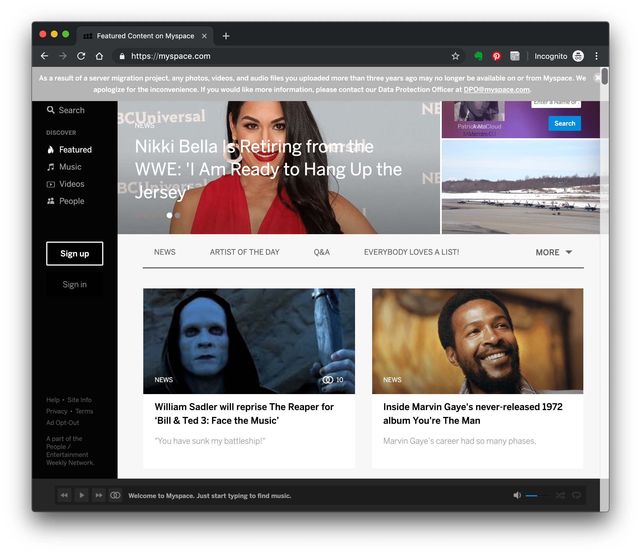
Task: Switch to EVERYBODY LOVES A LIST! tab
Action: (x=412, y=252)
